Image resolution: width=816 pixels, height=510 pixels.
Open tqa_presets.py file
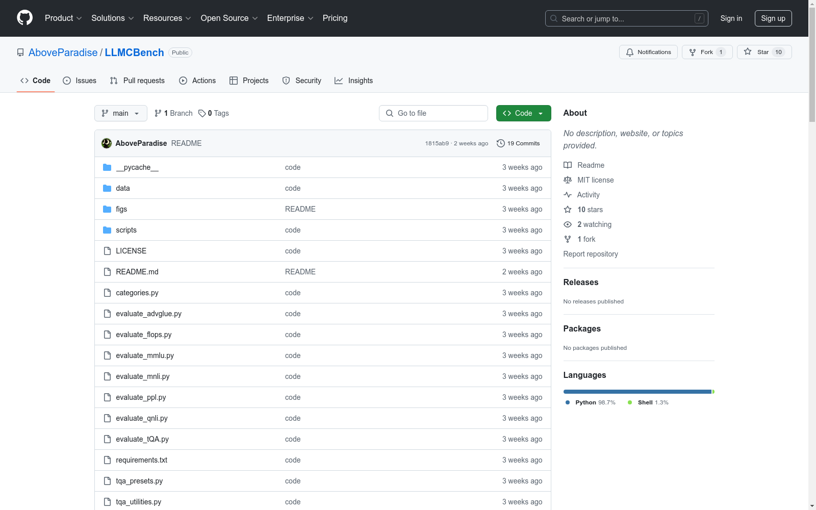(139, 481)
